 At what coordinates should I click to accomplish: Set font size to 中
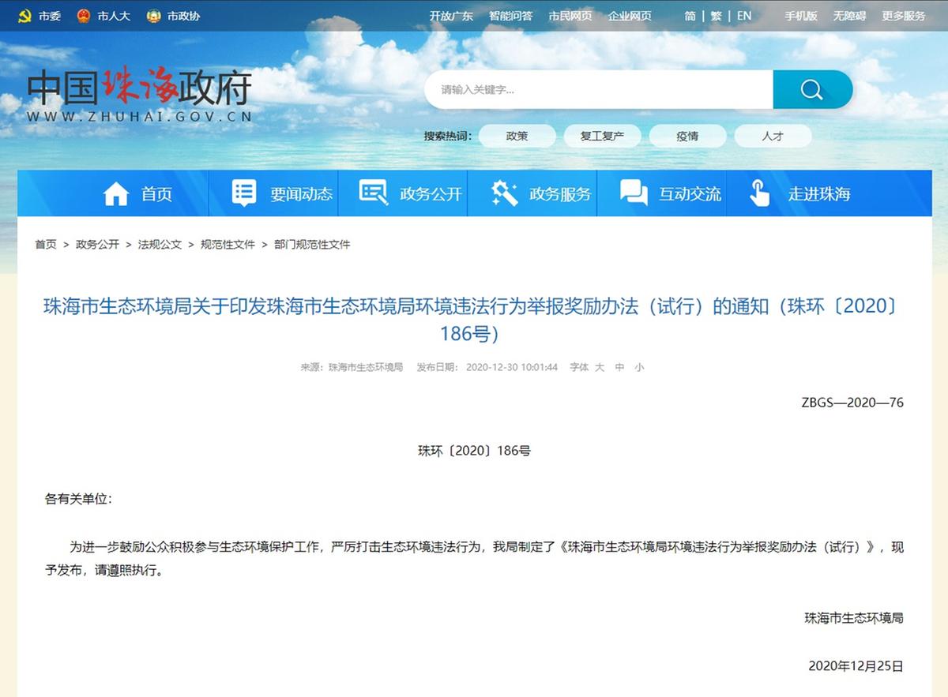[619, 367]
